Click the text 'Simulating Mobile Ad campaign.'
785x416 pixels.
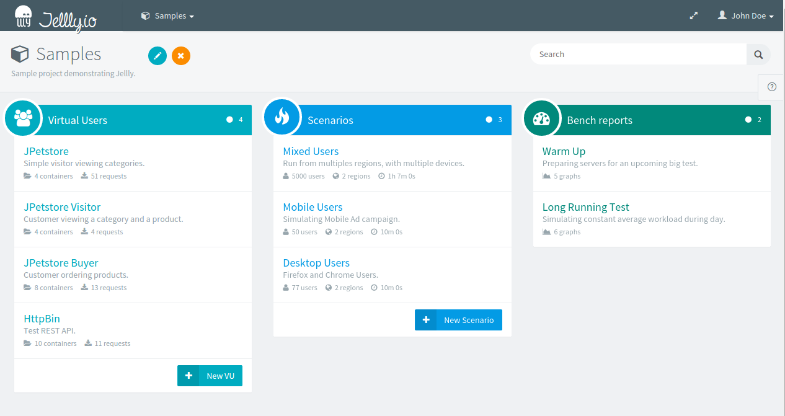pyautogui.click(x=342, y=219)
